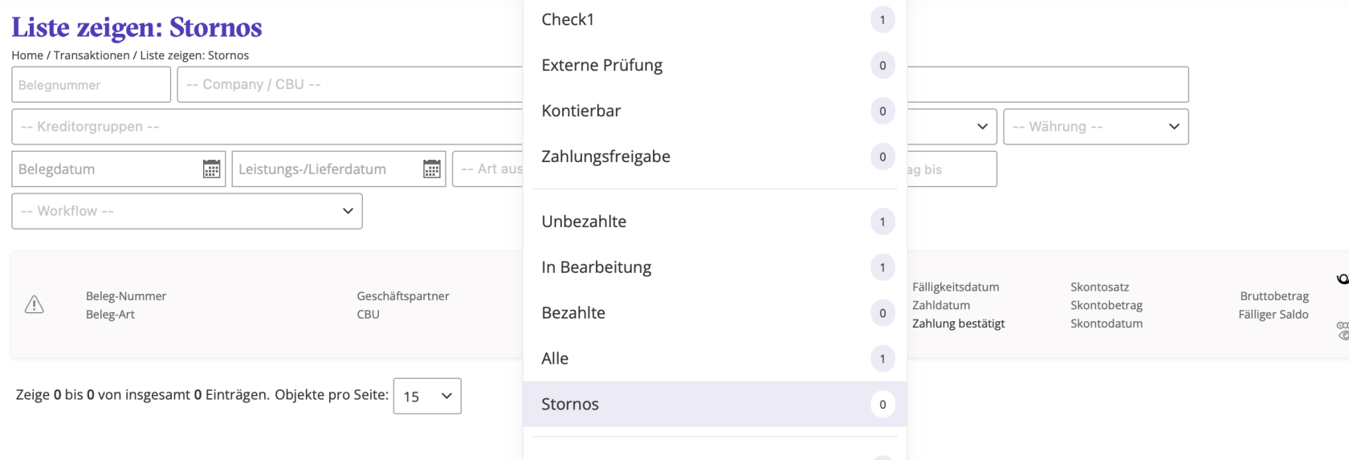Focus the Belegnummer input field
The width and height of the screenshot is (1349, 460).
click(x=92, y=84)
